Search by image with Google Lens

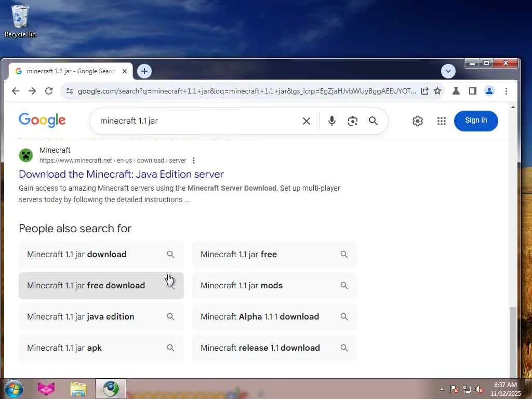pos(353,121)
